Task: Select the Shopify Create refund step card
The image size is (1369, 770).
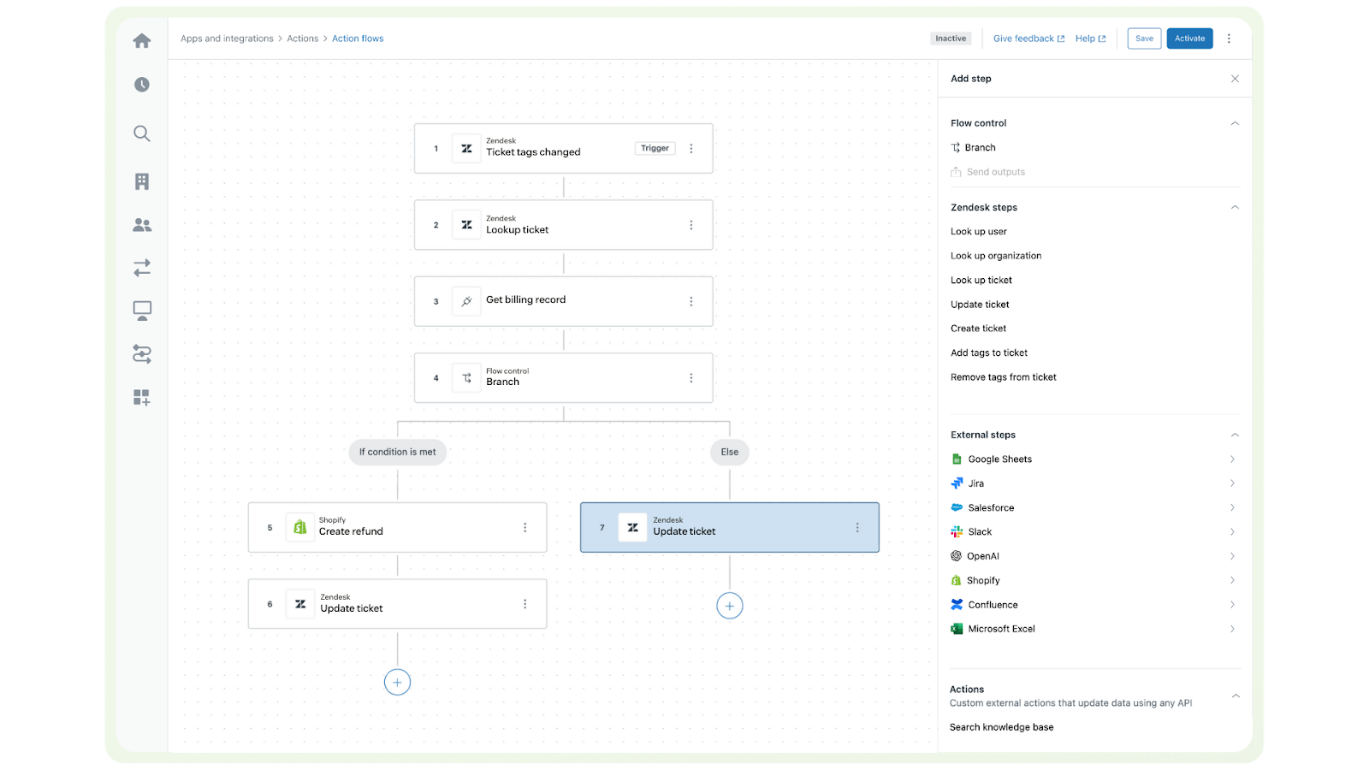Action: 397,528
